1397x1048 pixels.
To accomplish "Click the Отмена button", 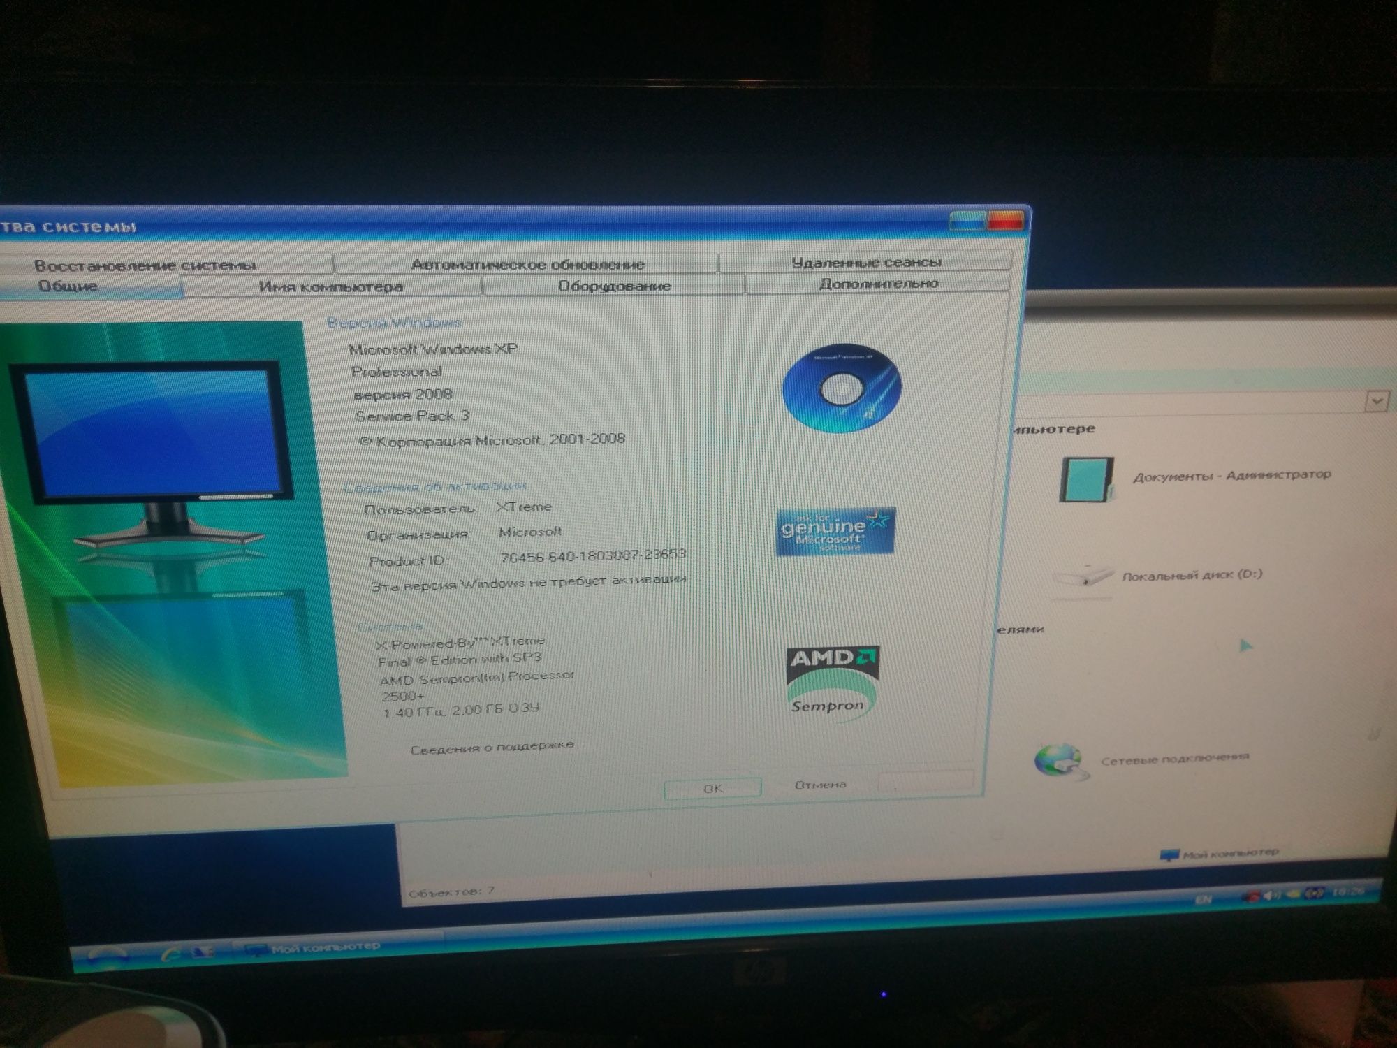I will point(820,785).
